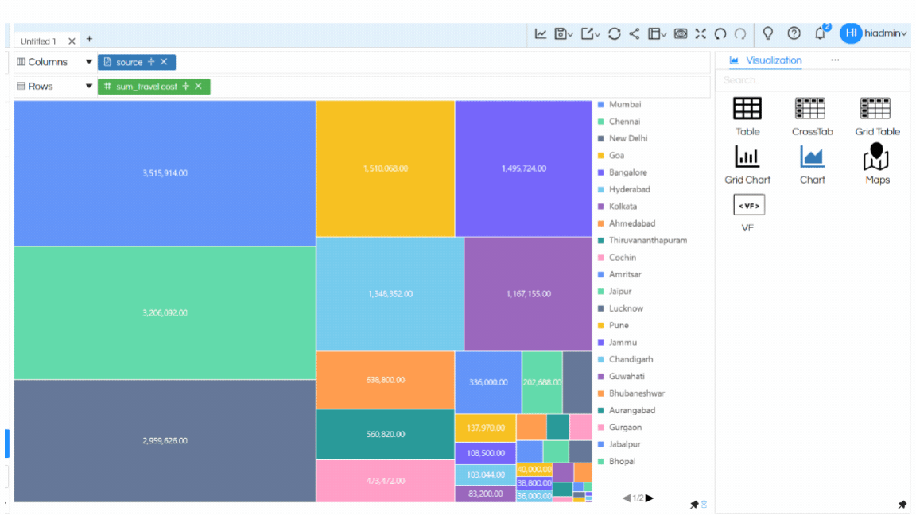The height and width of the screenshot is (515, 916).
Task: Go to next legend page arrow
Action: pyautogui.click(x=650, y=498)
